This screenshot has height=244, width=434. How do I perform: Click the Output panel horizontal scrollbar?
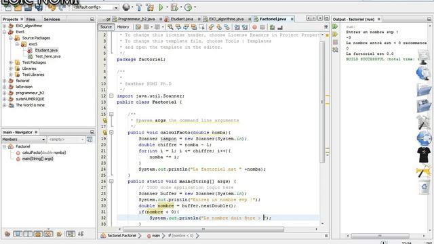click(380, 236)
